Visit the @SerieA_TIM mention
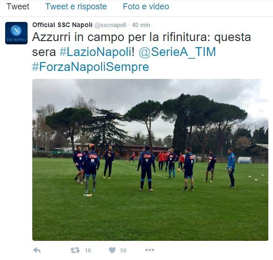273x260 pixels. pos(177,52)
